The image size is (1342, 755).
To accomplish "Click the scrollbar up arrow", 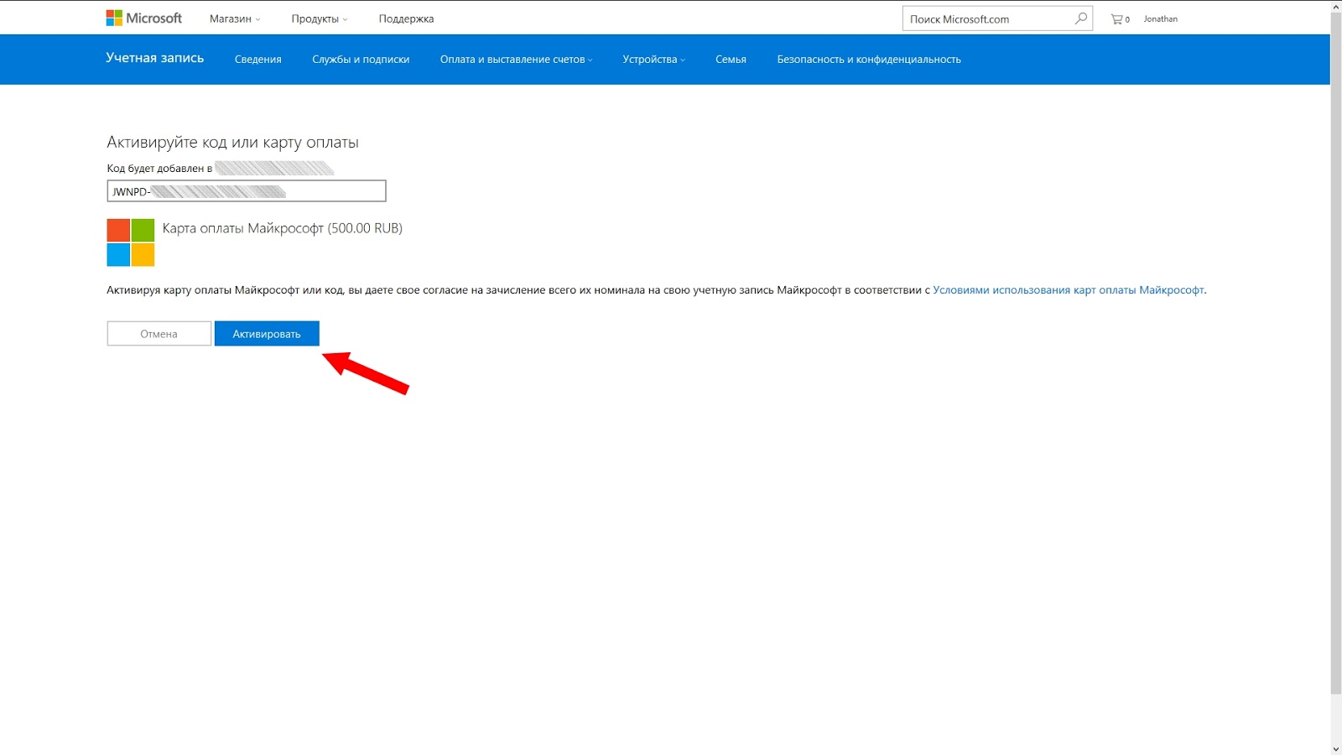I will point(1336,6).
